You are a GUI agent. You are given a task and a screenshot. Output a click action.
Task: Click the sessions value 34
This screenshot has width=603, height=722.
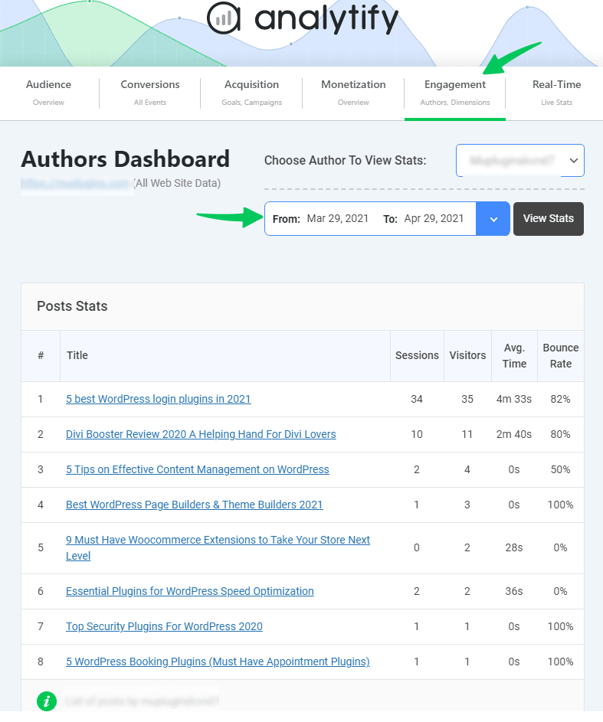417,399
